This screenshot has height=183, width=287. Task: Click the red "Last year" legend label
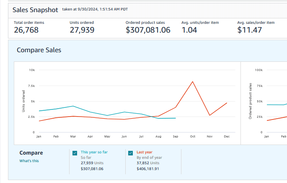pyautogui.click(x=145, y=152)
